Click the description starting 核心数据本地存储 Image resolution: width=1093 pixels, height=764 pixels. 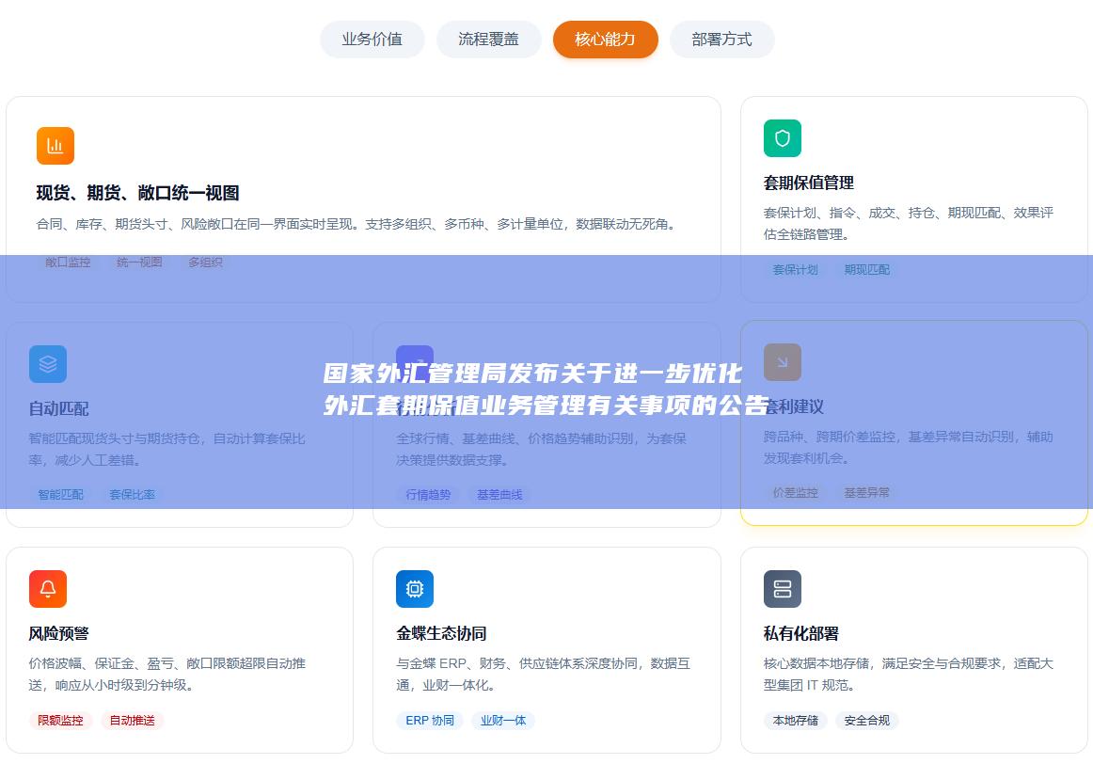pyautogui.click(x=909, y=675)
